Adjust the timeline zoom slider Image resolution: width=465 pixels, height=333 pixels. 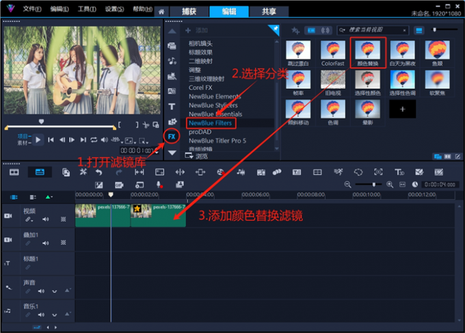374,185
